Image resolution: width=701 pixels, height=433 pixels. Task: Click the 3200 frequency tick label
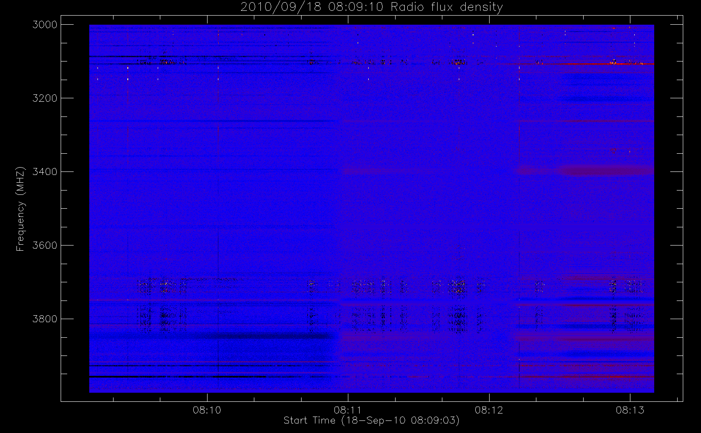45,98
